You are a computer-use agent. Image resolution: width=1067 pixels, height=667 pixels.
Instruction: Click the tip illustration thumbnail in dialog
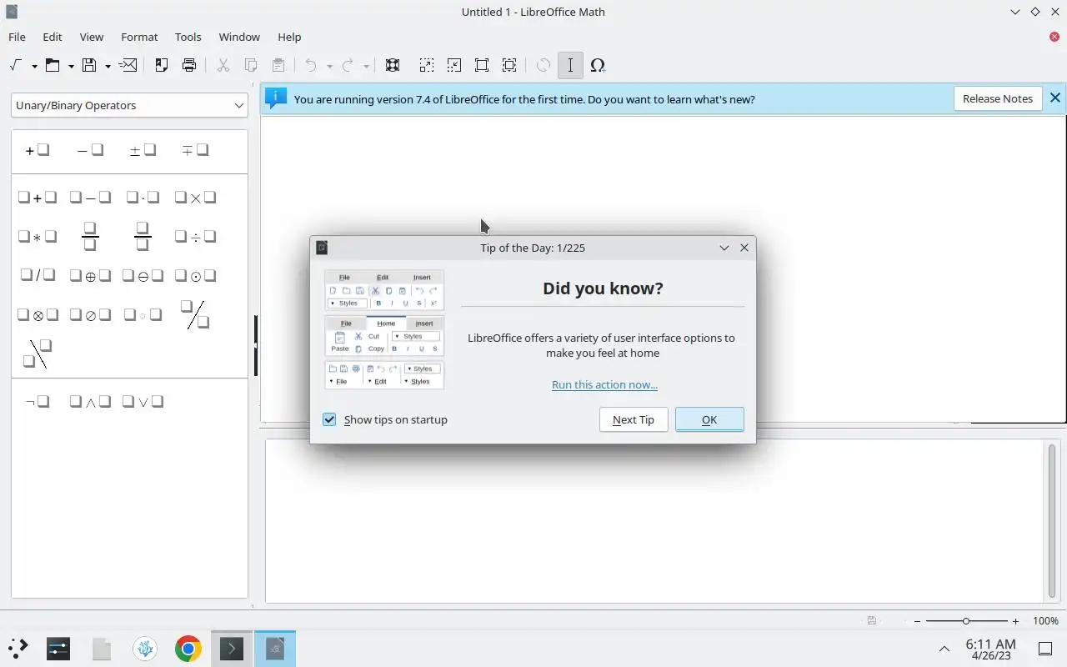click(x=384, y=329)
